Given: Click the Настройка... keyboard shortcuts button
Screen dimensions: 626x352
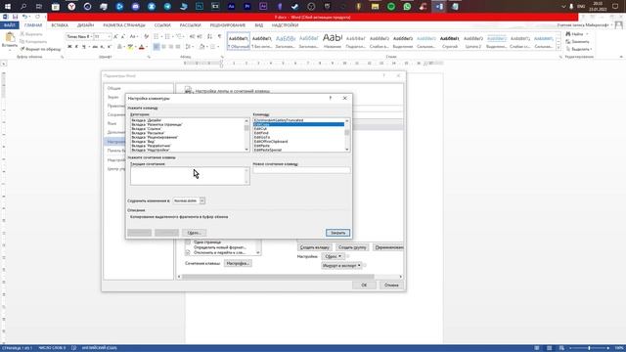Looking at the screenshot, I should [x=238, y=263].
